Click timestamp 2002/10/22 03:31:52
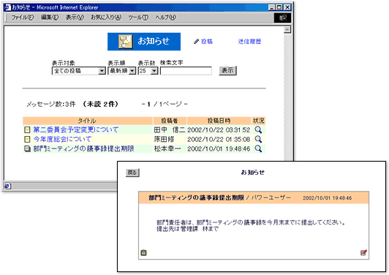389x275 pixels. click(x=219, y=129)
